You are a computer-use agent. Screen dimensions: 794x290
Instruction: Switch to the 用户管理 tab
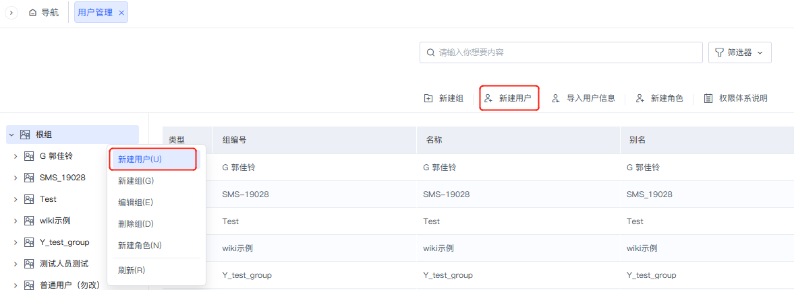[101, 12]
